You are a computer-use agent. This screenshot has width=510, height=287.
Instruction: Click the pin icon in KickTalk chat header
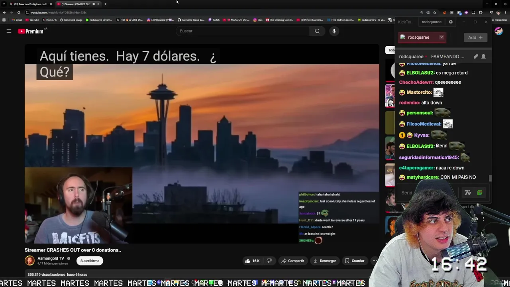(476, 57)
